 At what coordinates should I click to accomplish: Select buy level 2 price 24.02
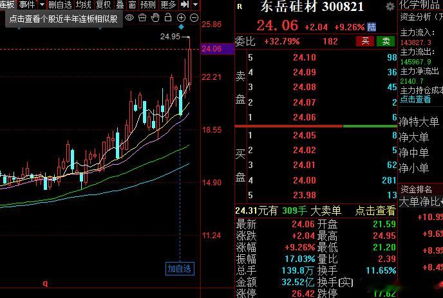[305, 150]
